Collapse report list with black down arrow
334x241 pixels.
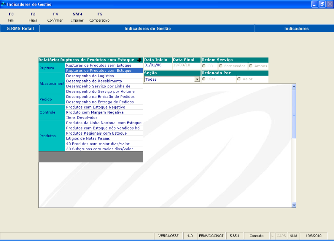[x=139, y=60]
